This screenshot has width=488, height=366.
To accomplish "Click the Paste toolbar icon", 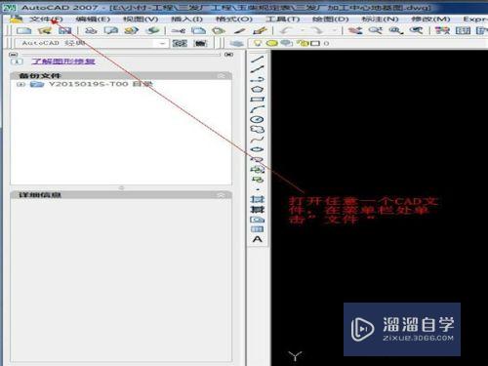I will 219,31.
